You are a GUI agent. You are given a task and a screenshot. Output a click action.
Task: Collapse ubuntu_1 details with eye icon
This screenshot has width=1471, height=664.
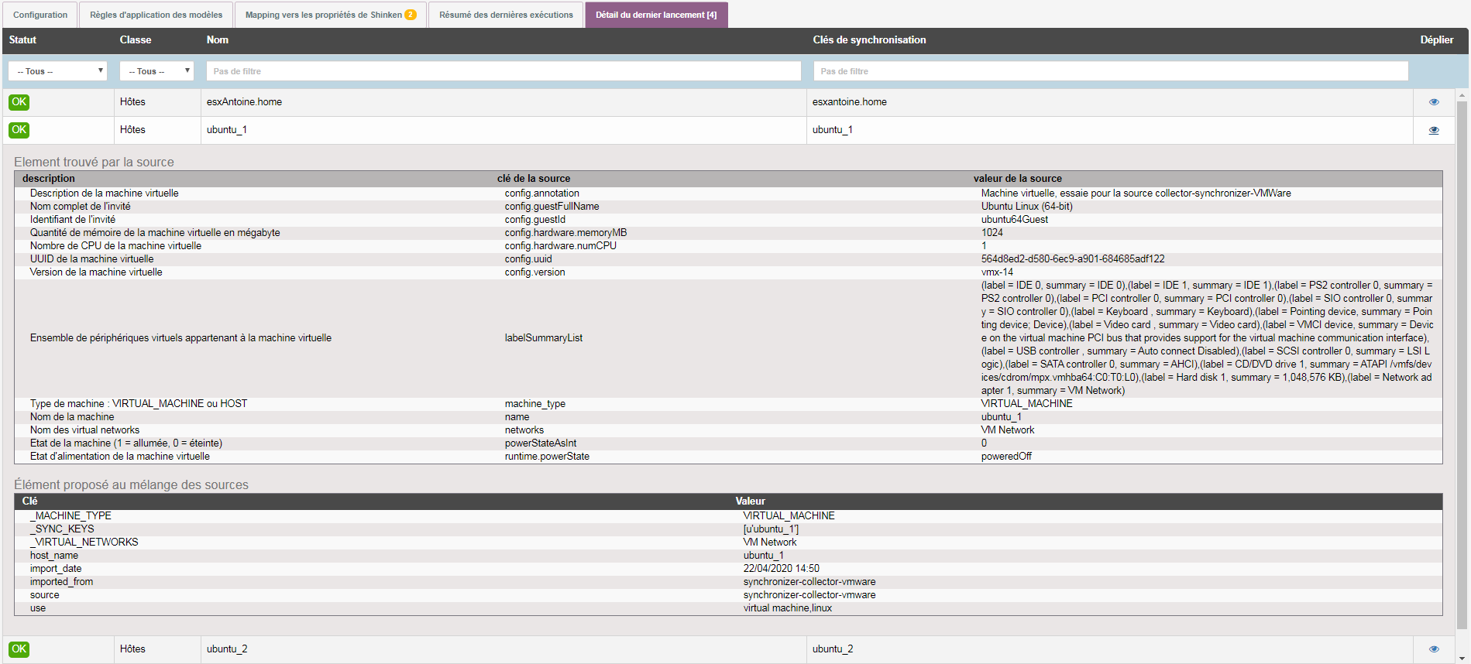[x=1433, y=130]
